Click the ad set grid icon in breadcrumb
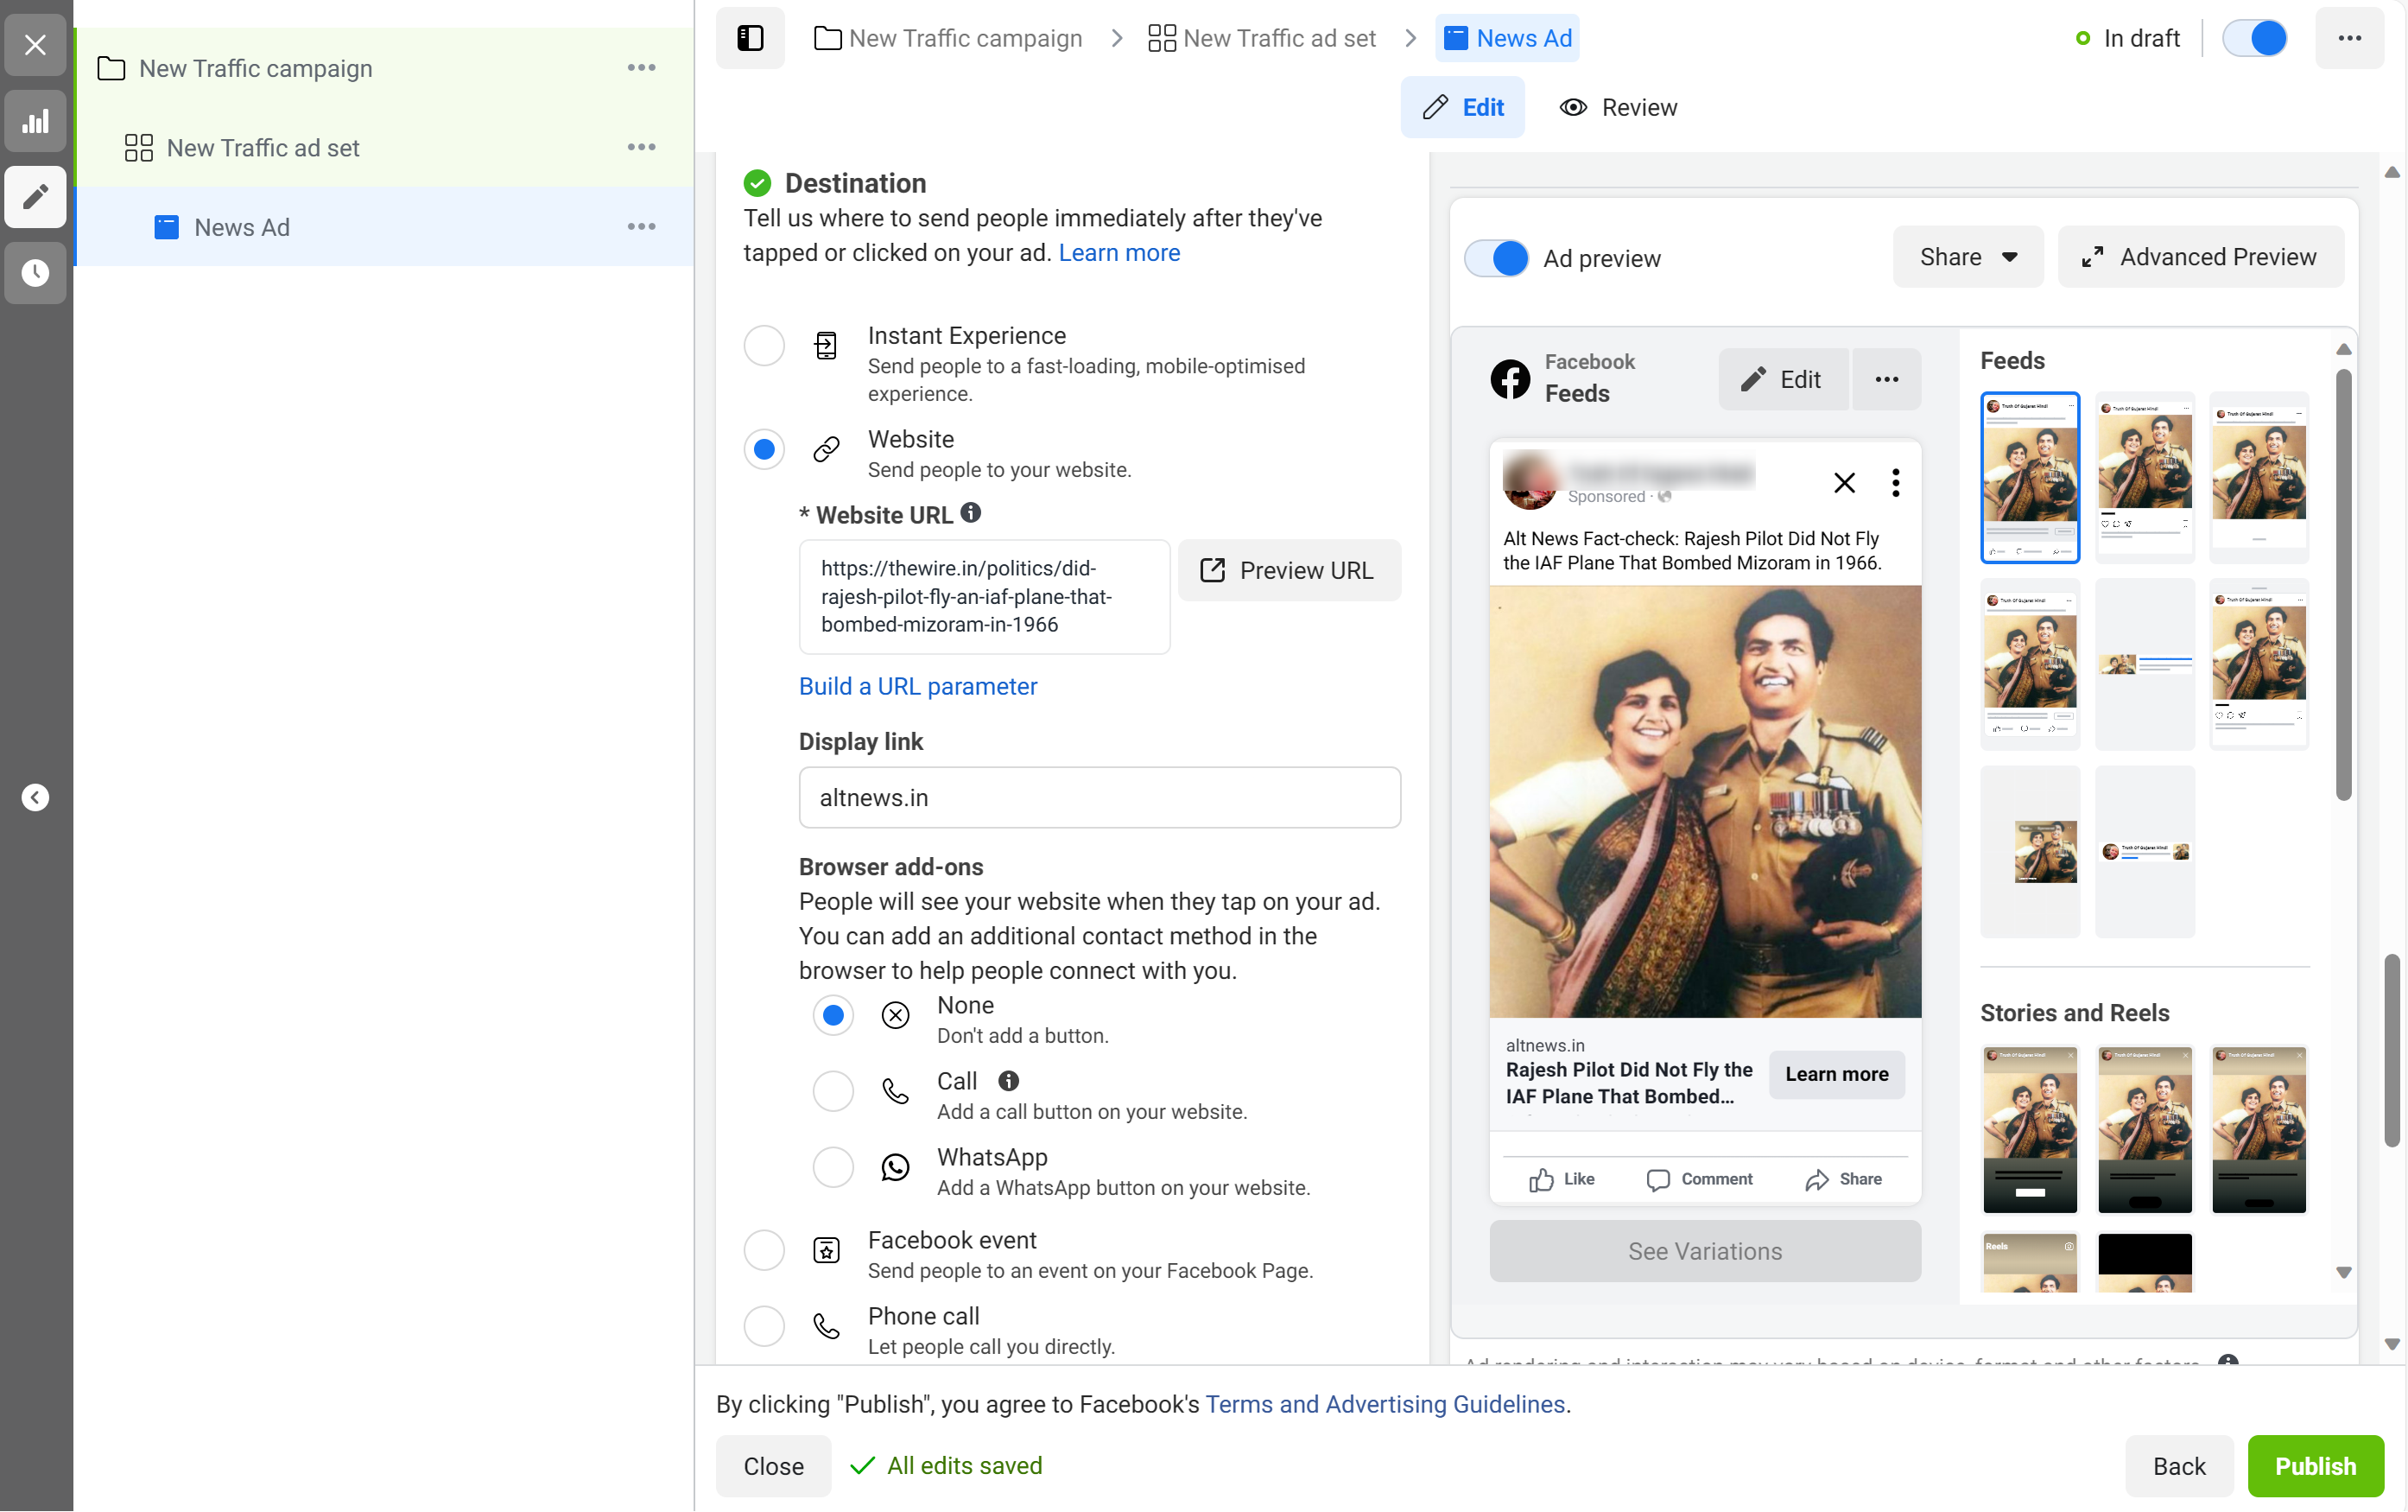2408x1512 pixels. (1162, 38)
